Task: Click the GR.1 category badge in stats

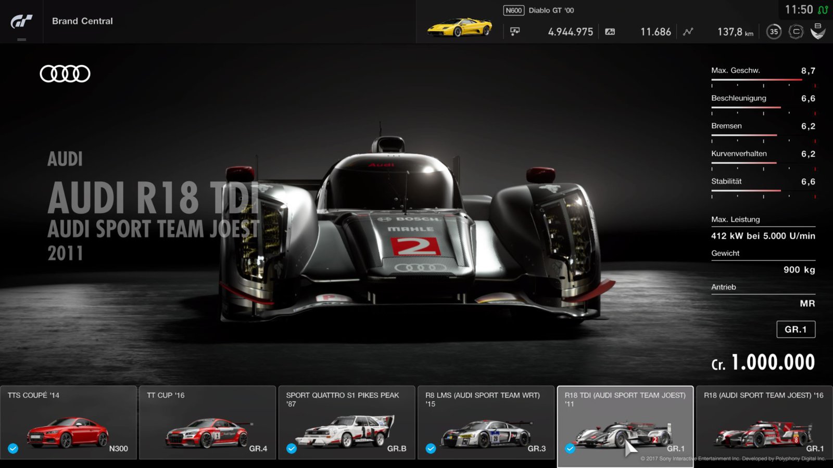Action: coord(796,329)
